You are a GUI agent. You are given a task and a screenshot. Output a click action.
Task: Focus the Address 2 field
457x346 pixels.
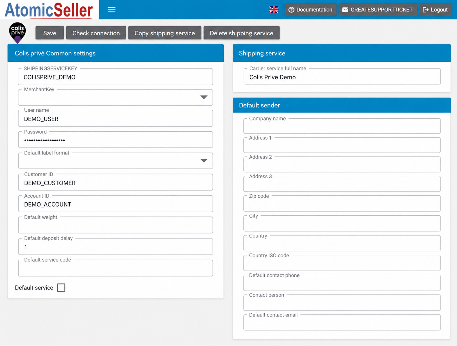(342, 165)
